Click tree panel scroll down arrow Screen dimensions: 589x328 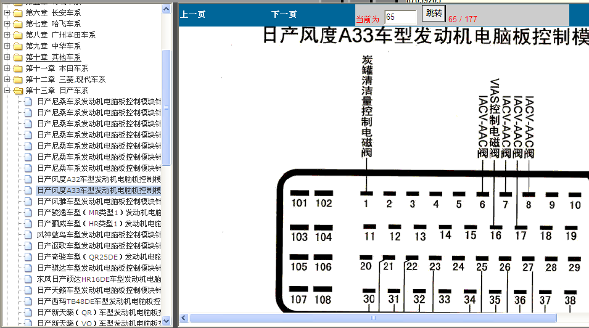pyautogui.click(x=167, y=321)
